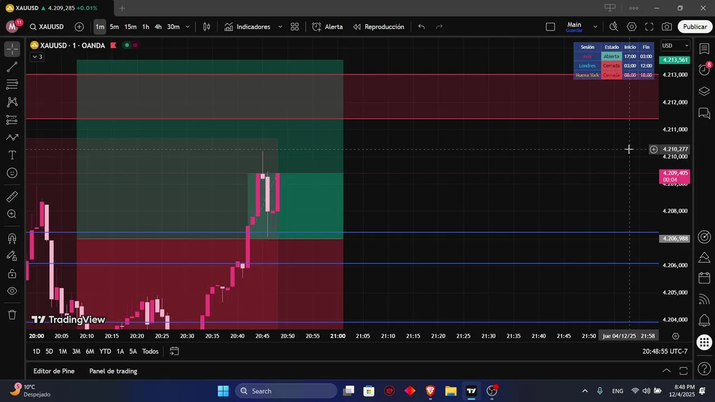Enter fullscreen mode for the chart
715x402 pixels.
click(x=649, y=27)
